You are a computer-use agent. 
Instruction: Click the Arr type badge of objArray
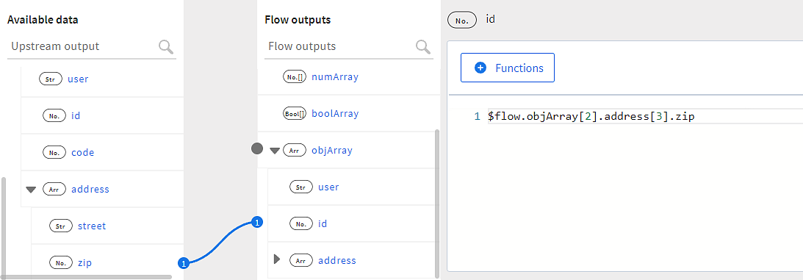click(x=295, y=151)
